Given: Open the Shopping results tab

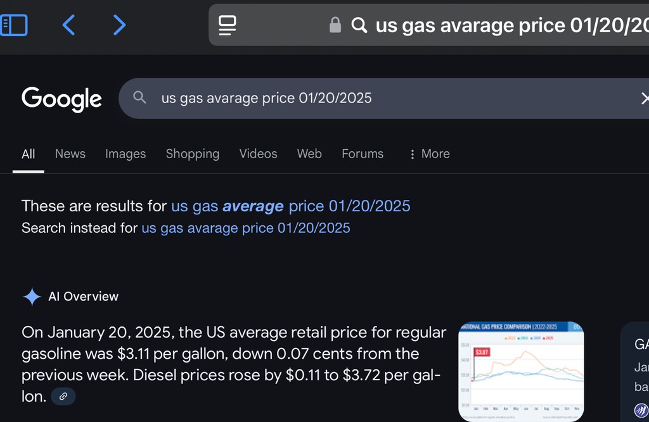Looking at the screenshot, I should 192,154.
